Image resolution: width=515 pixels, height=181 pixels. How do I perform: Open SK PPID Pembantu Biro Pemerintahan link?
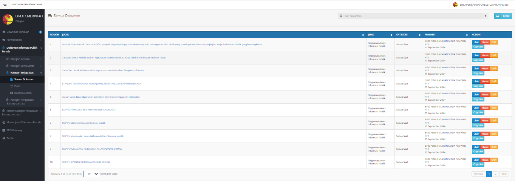89,110
